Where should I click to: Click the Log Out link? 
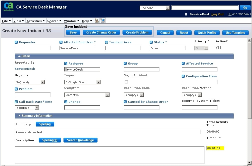pyautogui.click(x=217, y=14)
